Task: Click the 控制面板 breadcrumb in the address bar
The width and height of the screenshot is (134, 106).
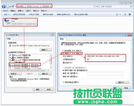Action: pos(20,6)
